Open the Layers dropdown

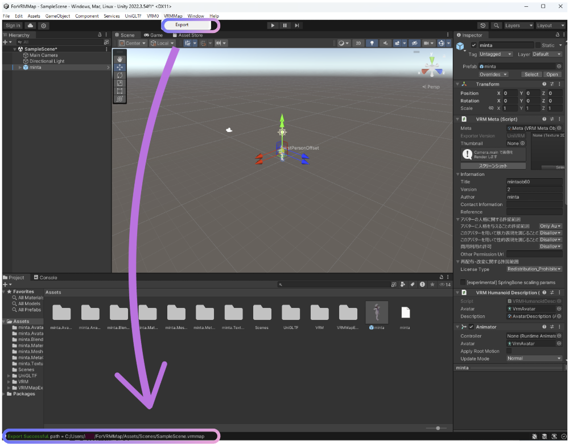coord(518,26)
